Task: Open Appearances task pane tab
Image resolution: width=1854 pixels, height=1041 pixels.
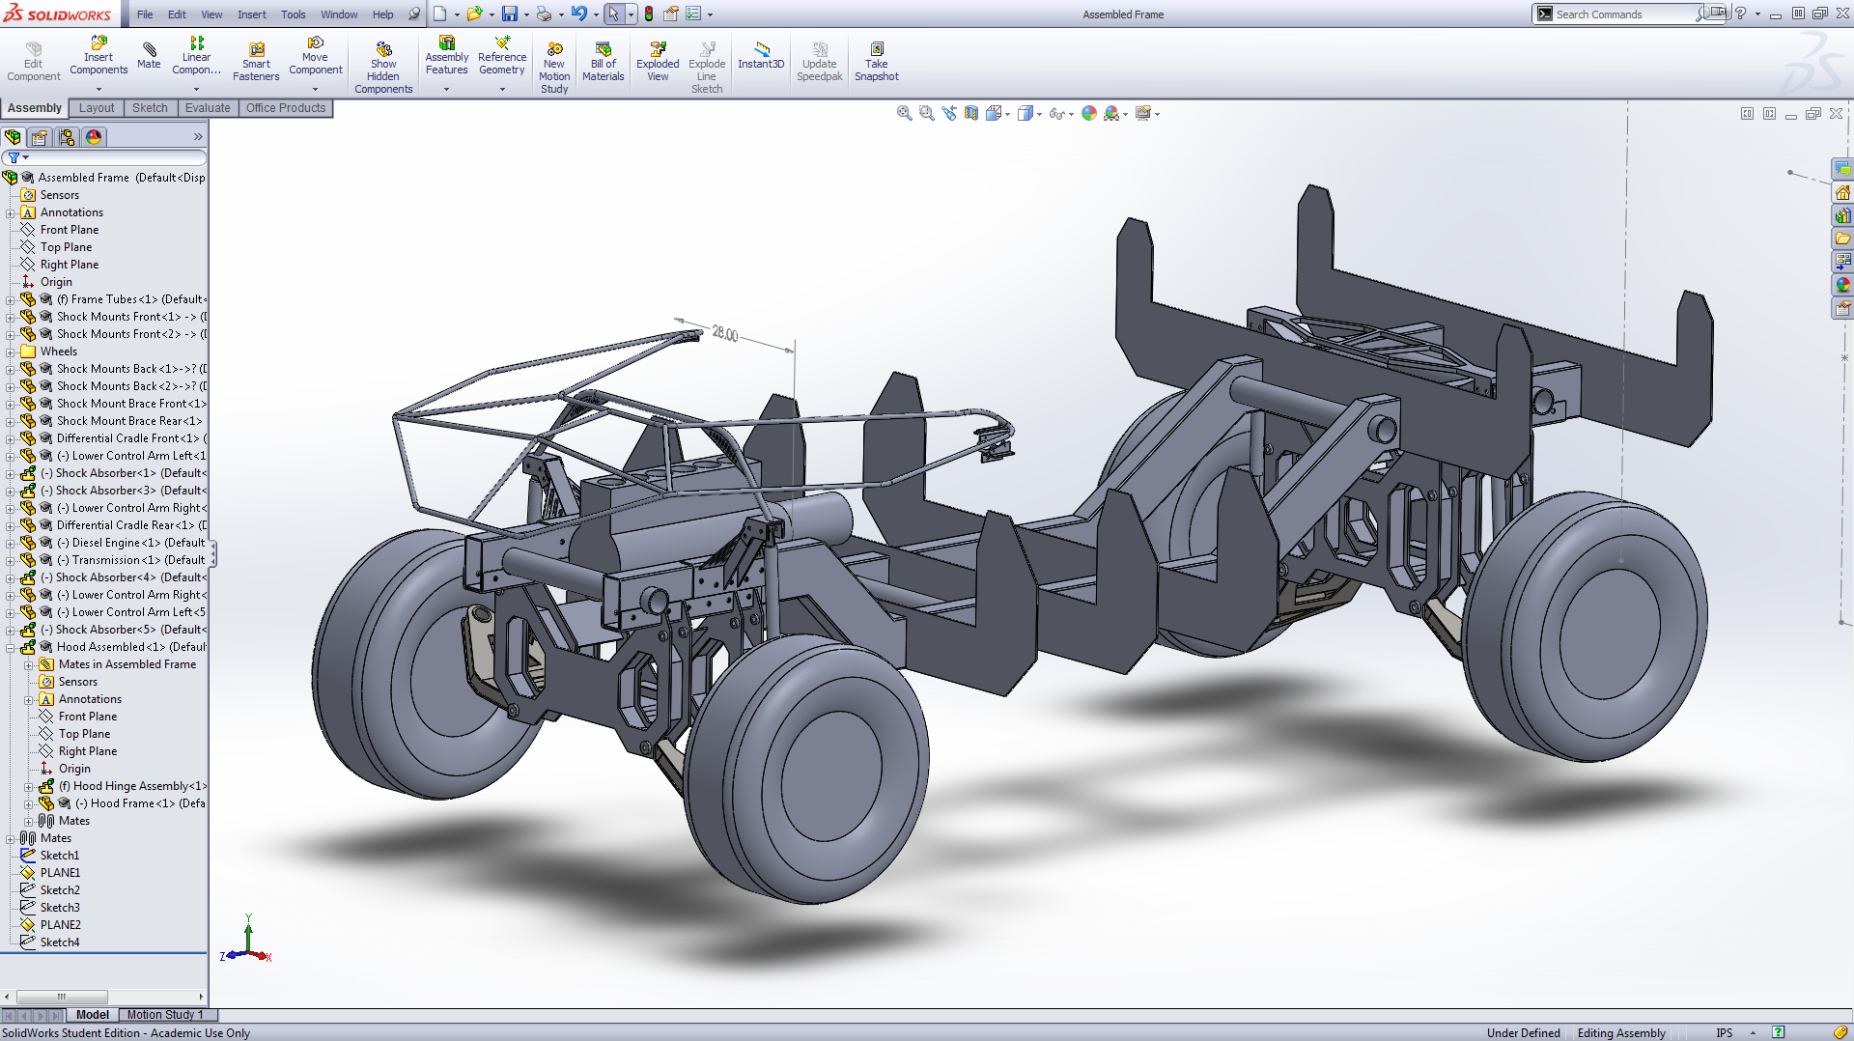Action: [x=1843, y=285]
